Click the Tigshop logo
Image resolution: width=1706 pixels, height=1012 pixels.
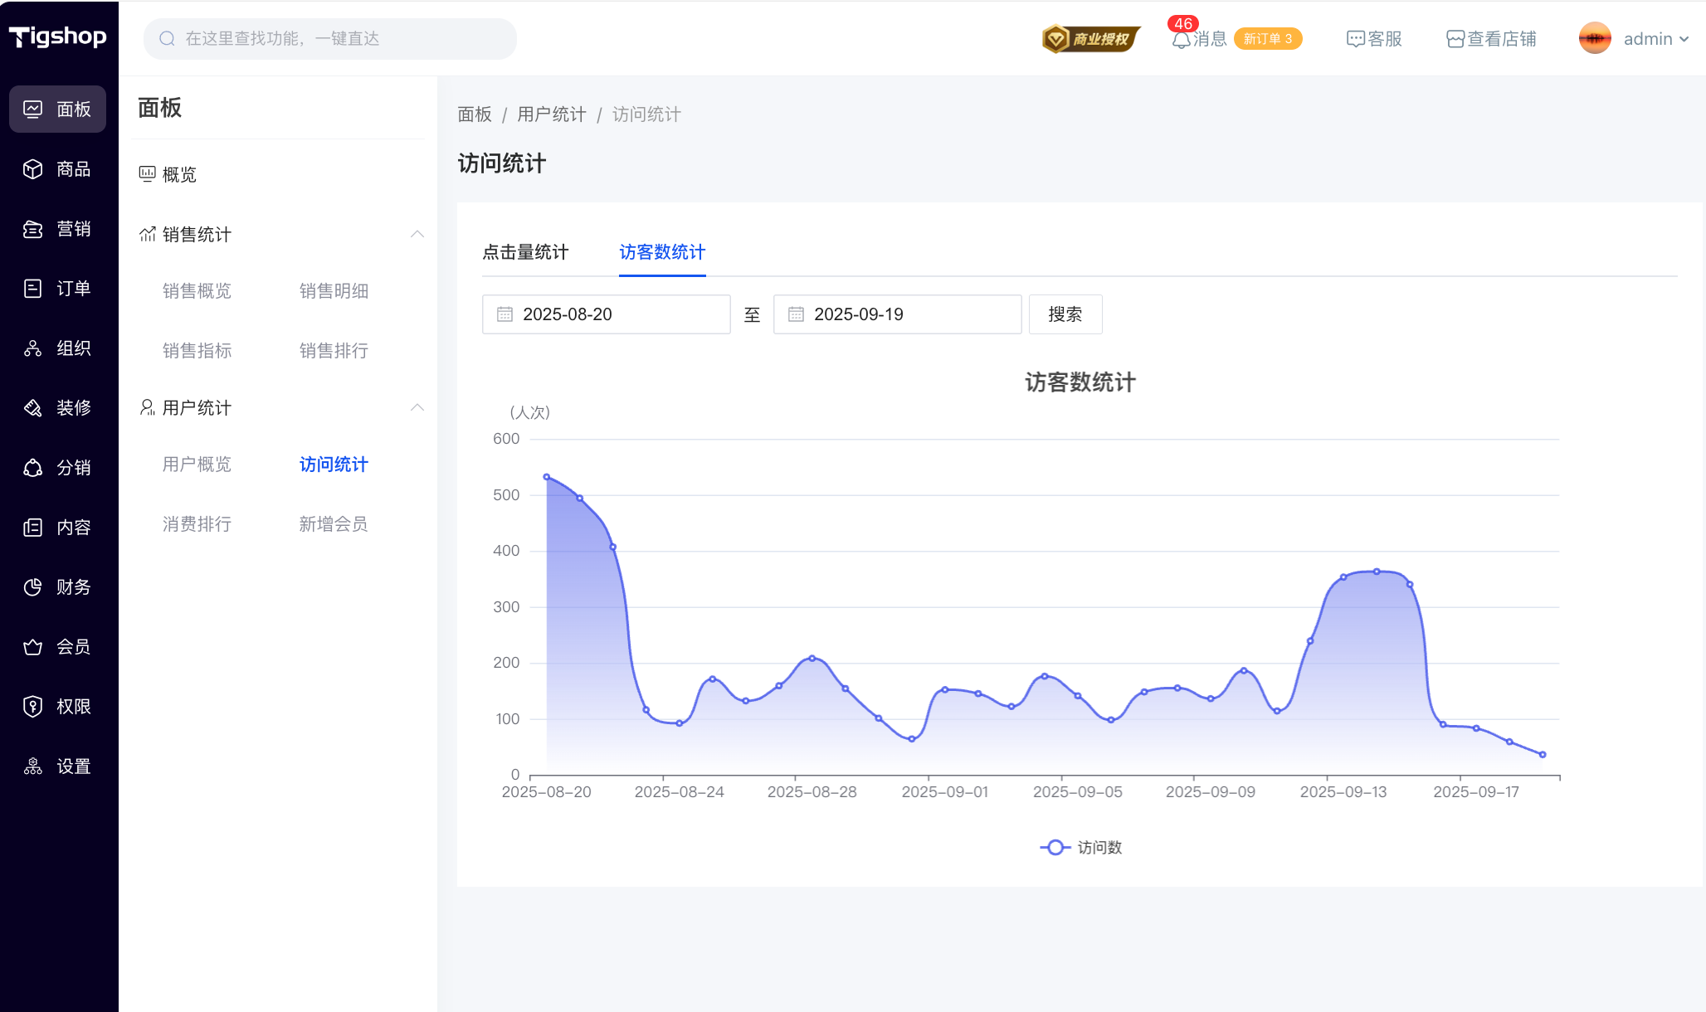tap(58, 37)
